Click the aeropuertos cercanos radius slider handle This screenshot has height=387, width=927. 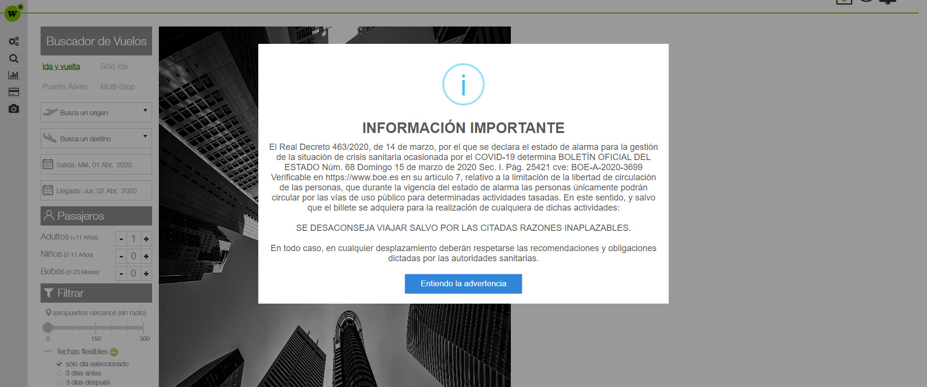pos(48,328)
